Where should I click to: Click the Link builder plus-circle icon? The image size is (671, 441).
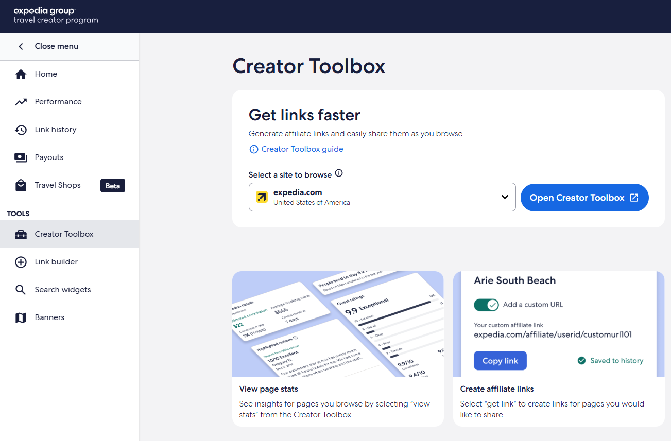pyautogui.click(x=21, y=262)
